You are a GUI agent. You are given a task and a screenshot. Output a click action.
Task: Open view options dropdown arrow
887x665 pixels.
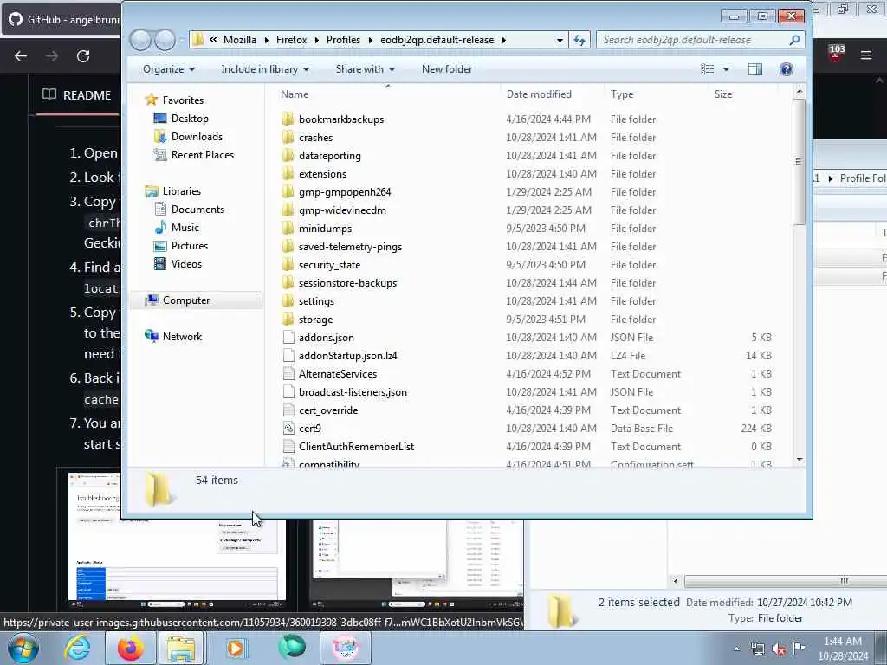[727, 69]
